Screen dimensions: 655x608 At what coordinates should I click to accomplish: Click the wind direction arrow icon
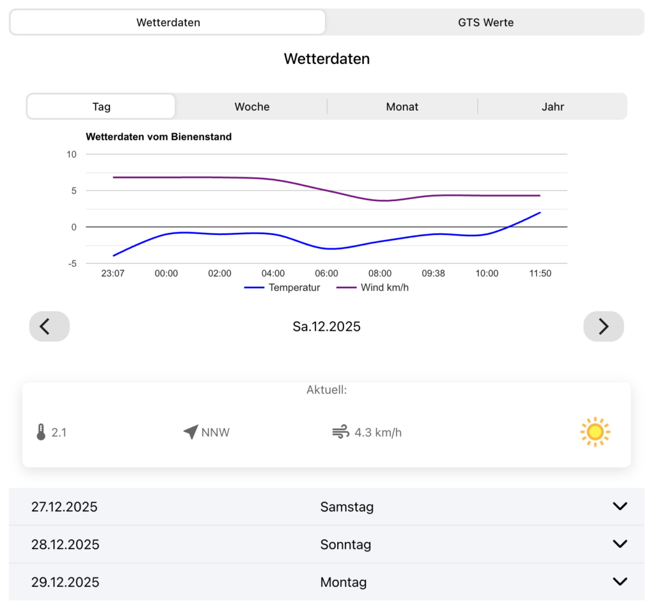[x=191, y=433]
